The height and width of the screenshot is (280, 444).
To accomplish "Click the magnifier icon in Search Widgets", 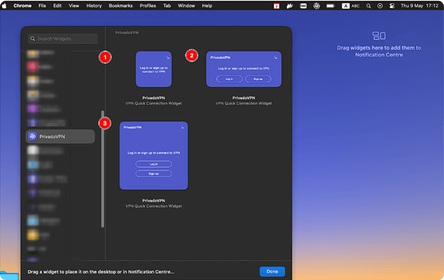I will pyautogui.click(x=33, y=38).
